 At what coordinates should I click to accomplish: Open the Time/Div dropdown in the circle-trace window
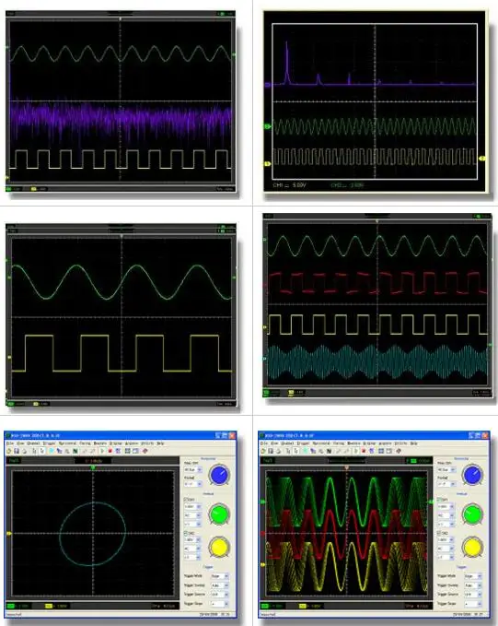[x=193, y=469]
